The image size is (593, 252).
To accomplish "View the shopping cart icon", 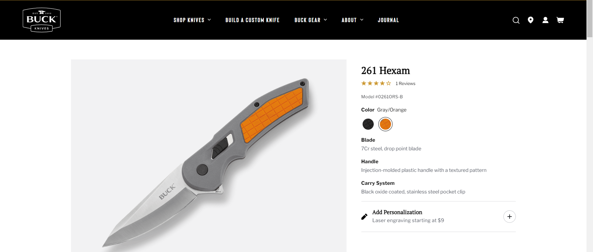I will click(560, 20).
